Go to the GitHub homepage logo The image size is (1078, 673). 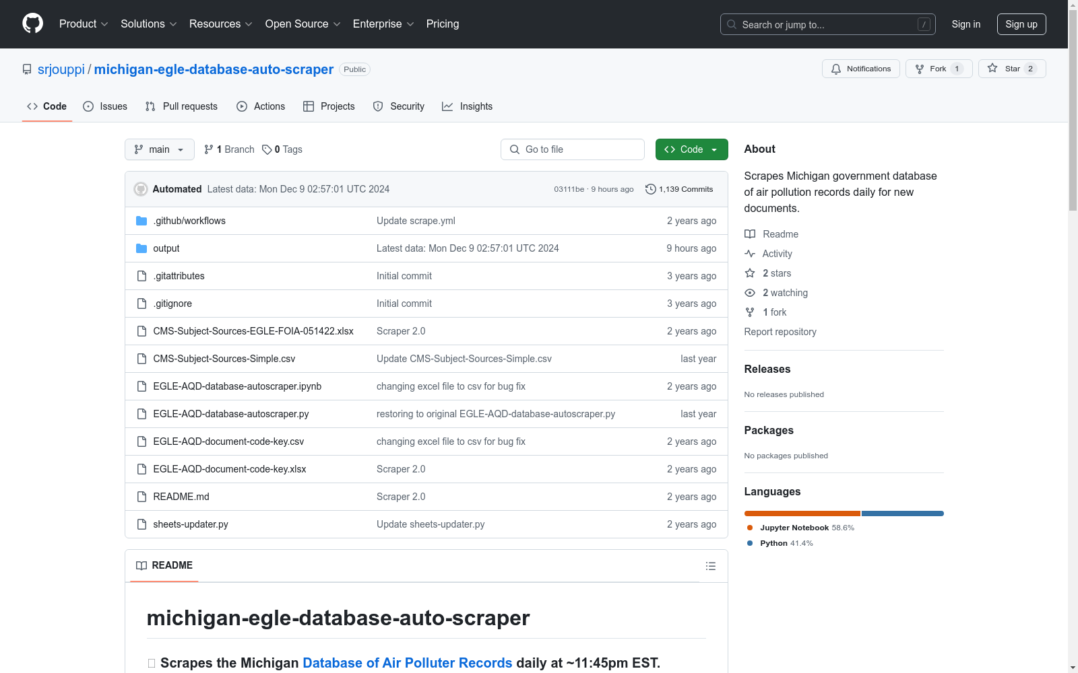(32, 24)
